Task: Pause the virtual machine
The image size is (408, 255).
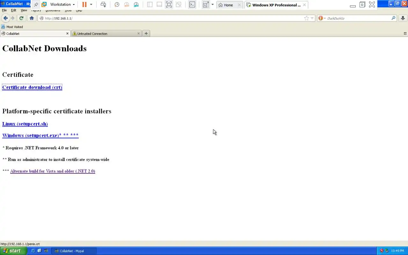Action: 84,5
